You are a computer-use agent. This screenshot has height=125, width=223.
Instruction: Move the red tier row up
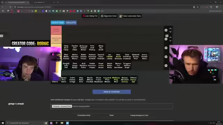170,28
